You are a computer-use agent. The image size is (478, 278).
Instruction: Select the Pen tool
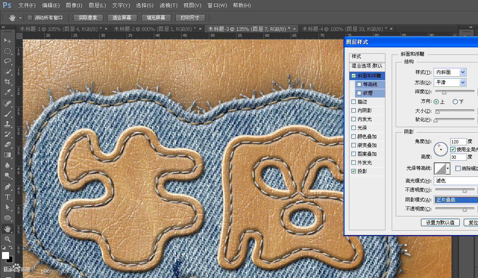[x=7, y=187]
